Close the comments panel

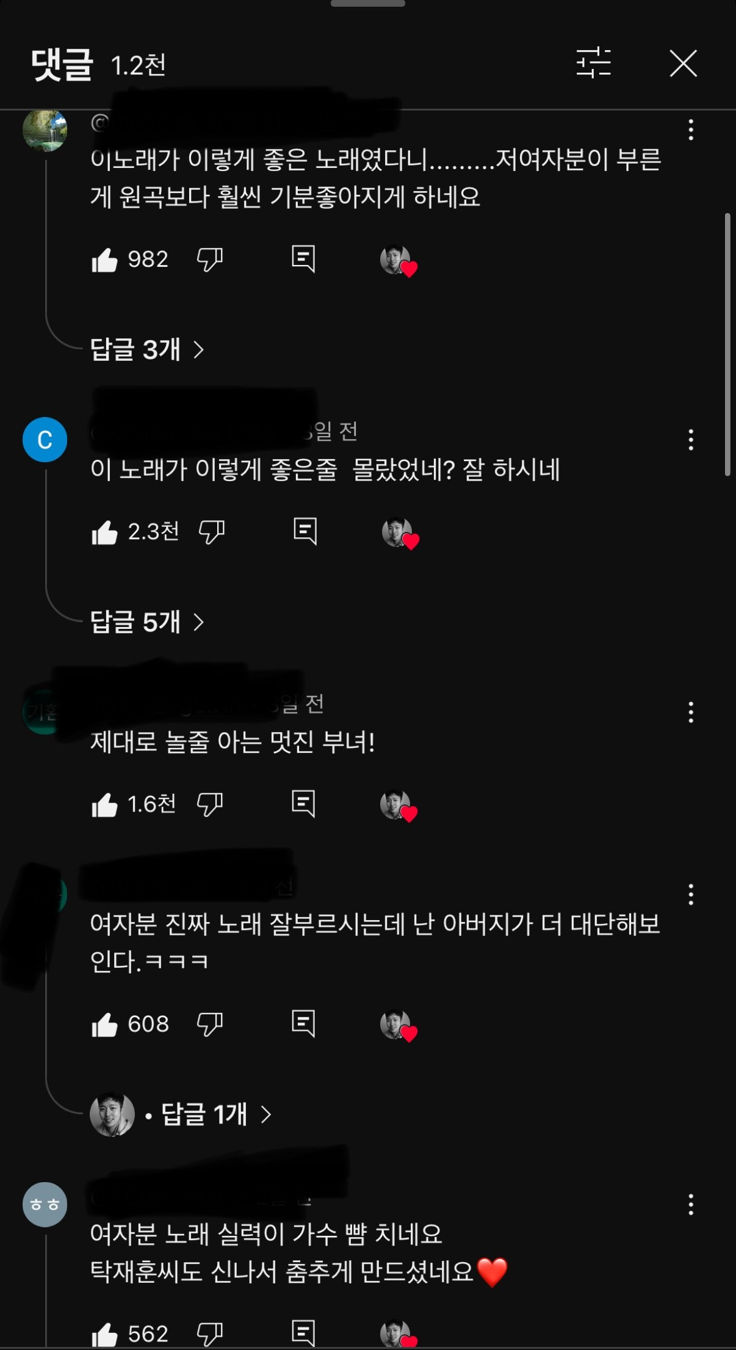(x=683, y=64)
